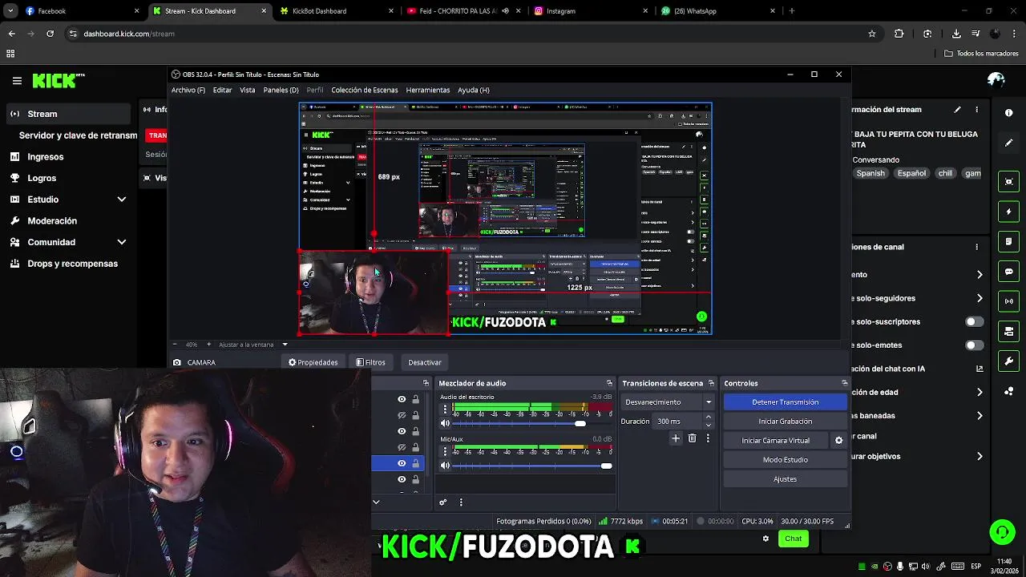Expand the Estudio sidebar section
Viewport: 1026px width, 577px height.
point(122,199)
